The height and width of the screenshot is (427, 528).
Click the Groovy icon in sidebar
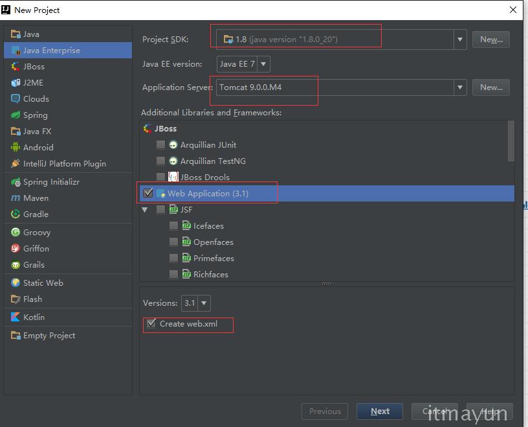(16, 233)
